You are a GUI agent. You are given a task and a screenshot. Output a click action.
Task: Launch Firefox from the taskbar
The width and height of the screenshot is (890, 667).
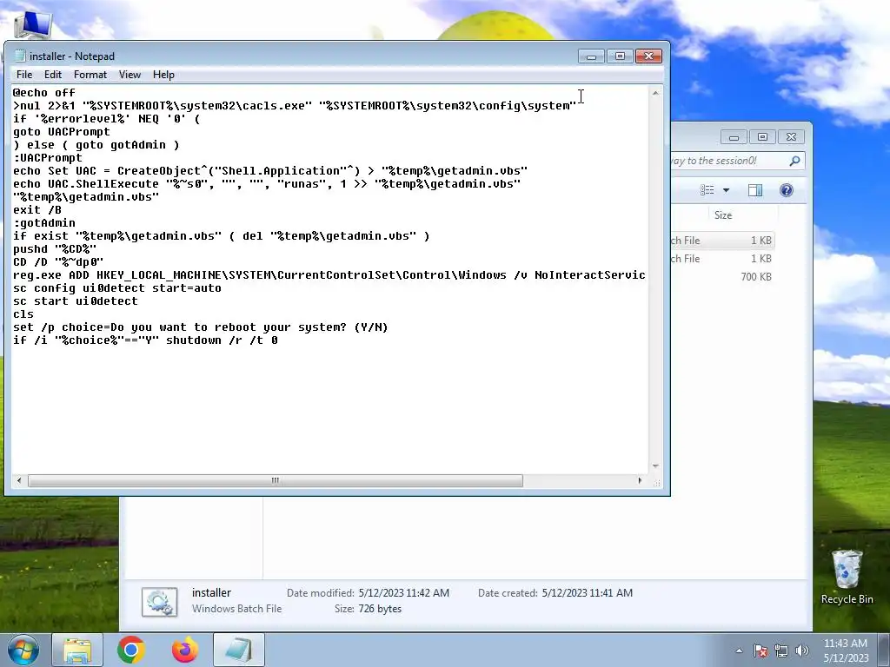coord(185,650)
